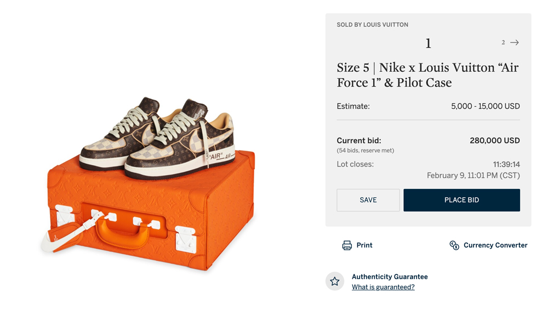Click the current bid amount 280,000 USD
Screen dimensions: 548x322
click(494, 141)
